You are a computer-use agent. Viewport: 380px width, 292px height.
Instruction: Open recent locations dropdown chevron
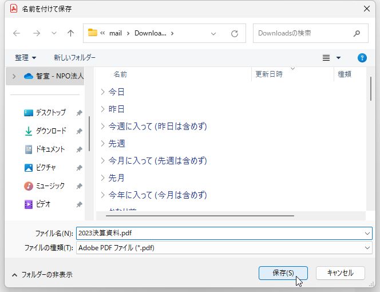tap(54, 33)
